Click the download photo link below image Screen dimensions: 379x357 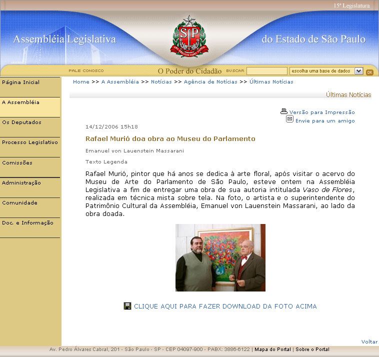click(225, 306)
